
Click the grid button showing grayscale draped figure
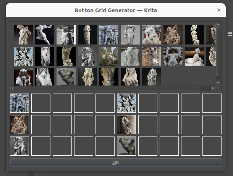coord(19,146)
